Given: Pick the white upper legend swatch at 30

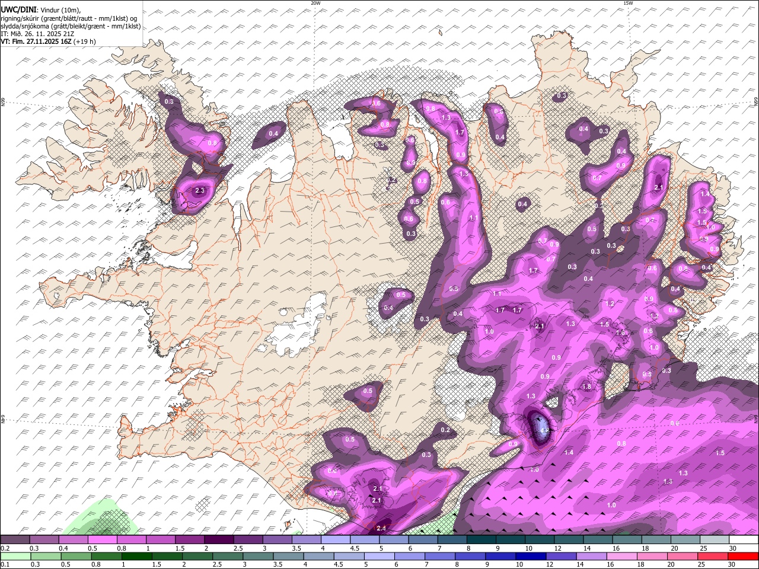Looking at the screenshot, I should point(744,539).
